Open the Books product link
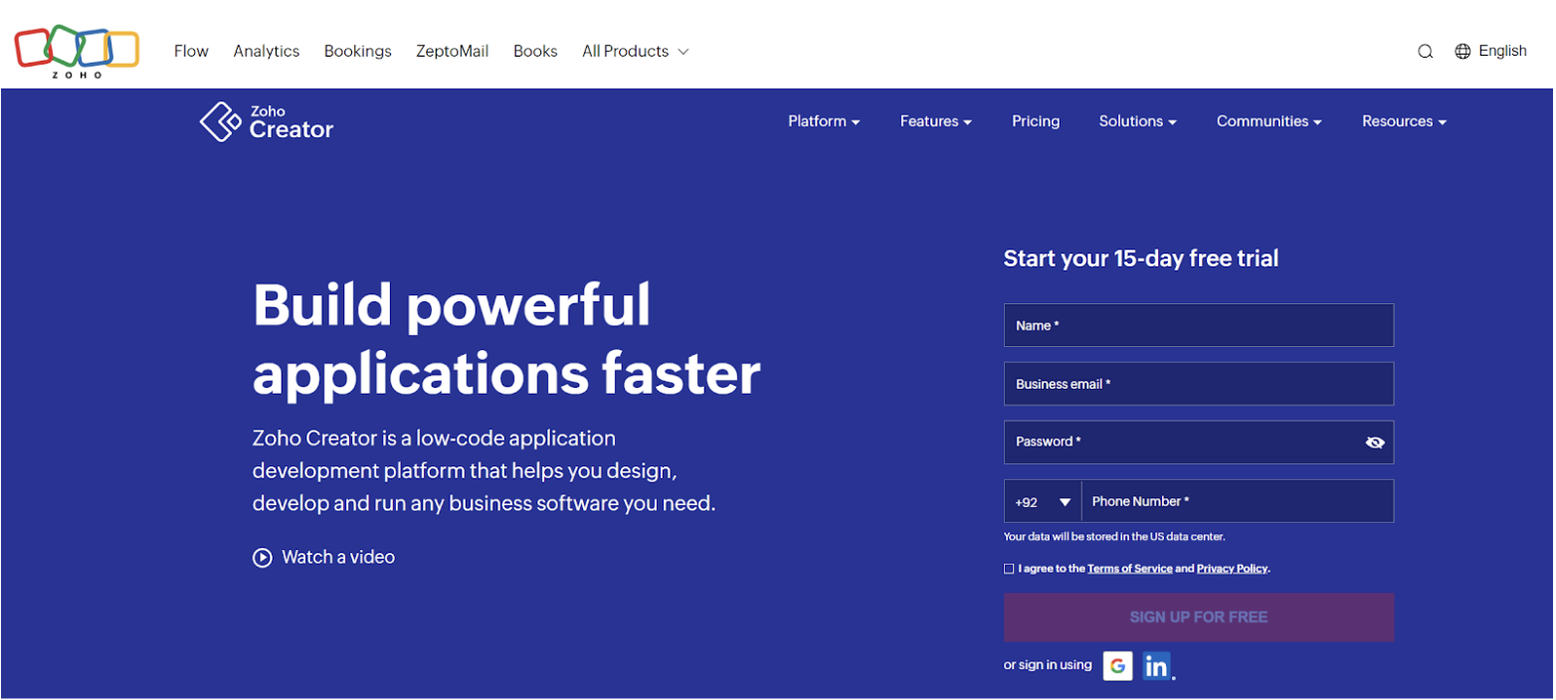1556x700 pixels. tap(535, 52)
